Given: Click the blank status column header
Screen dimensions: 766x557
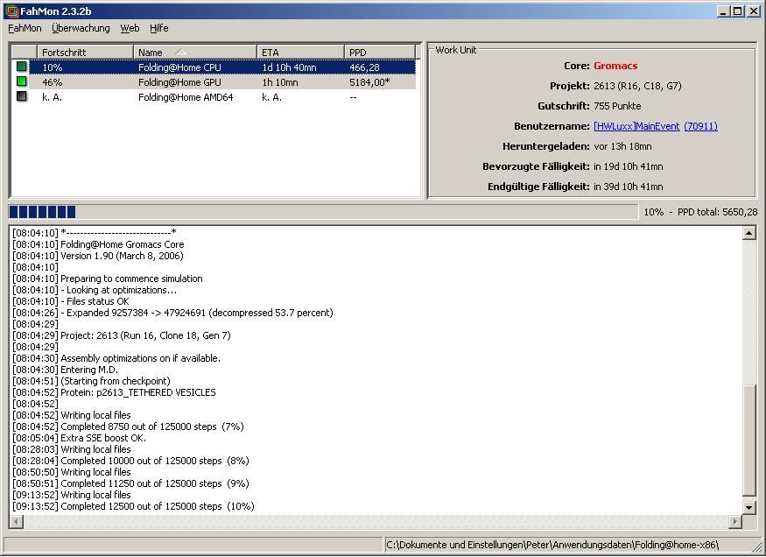Looking at the screenshot, I should pyautogui.click(x=24, y=52).
